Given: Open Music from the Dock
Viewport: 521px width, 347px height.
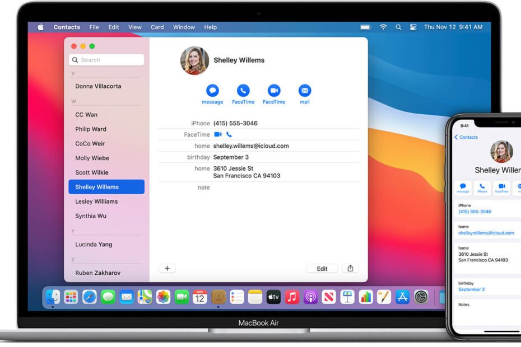Looking at the screenshot, I should click(x=292, y=297).
